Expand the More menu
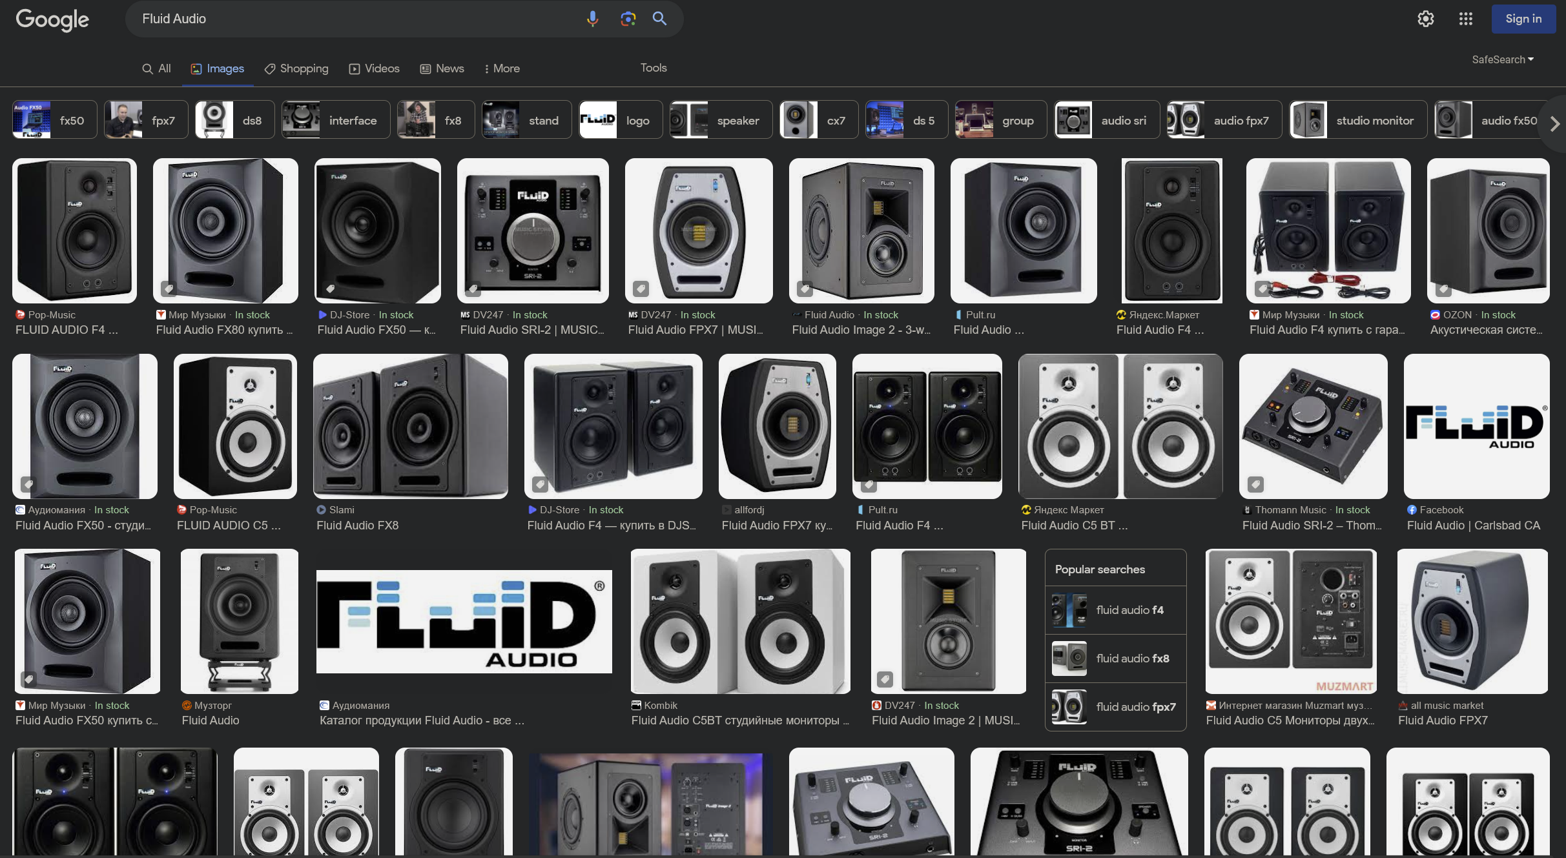This screenshot has height=858, width=1566. coord(502,68)
